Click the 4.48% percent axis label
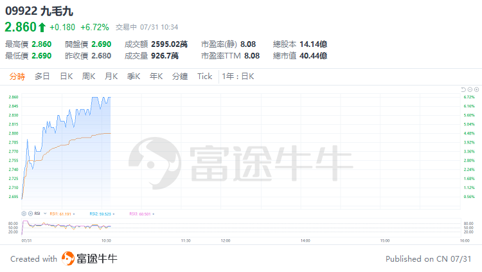This screenshot has height=272, width=482. [x=469, y=134]
